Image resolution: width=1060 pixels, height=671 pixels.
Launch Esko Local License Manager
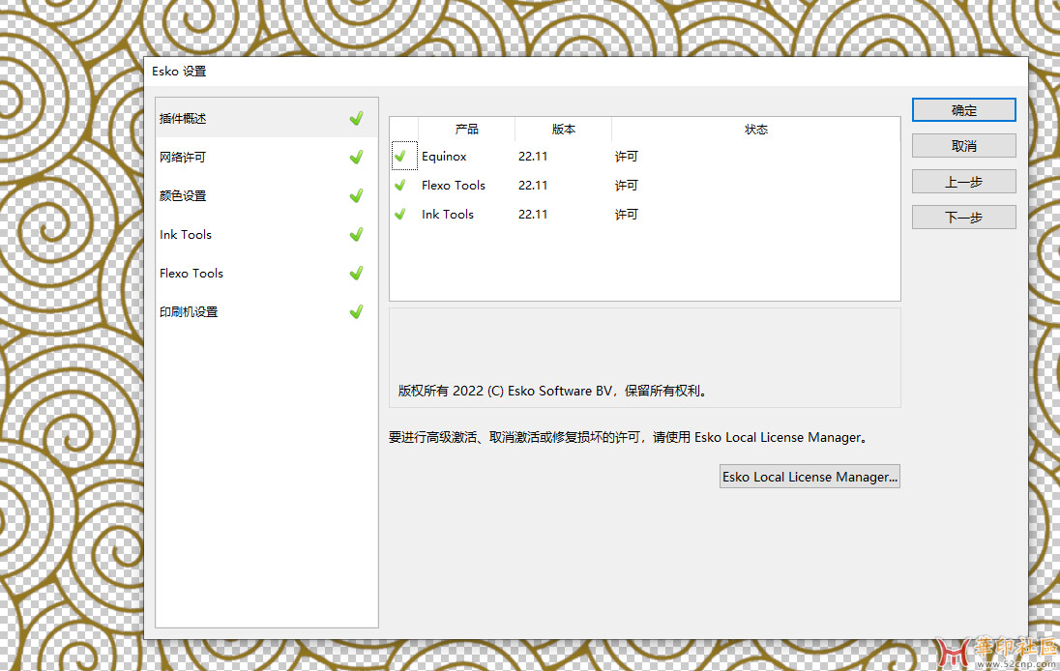coord(810,477)
